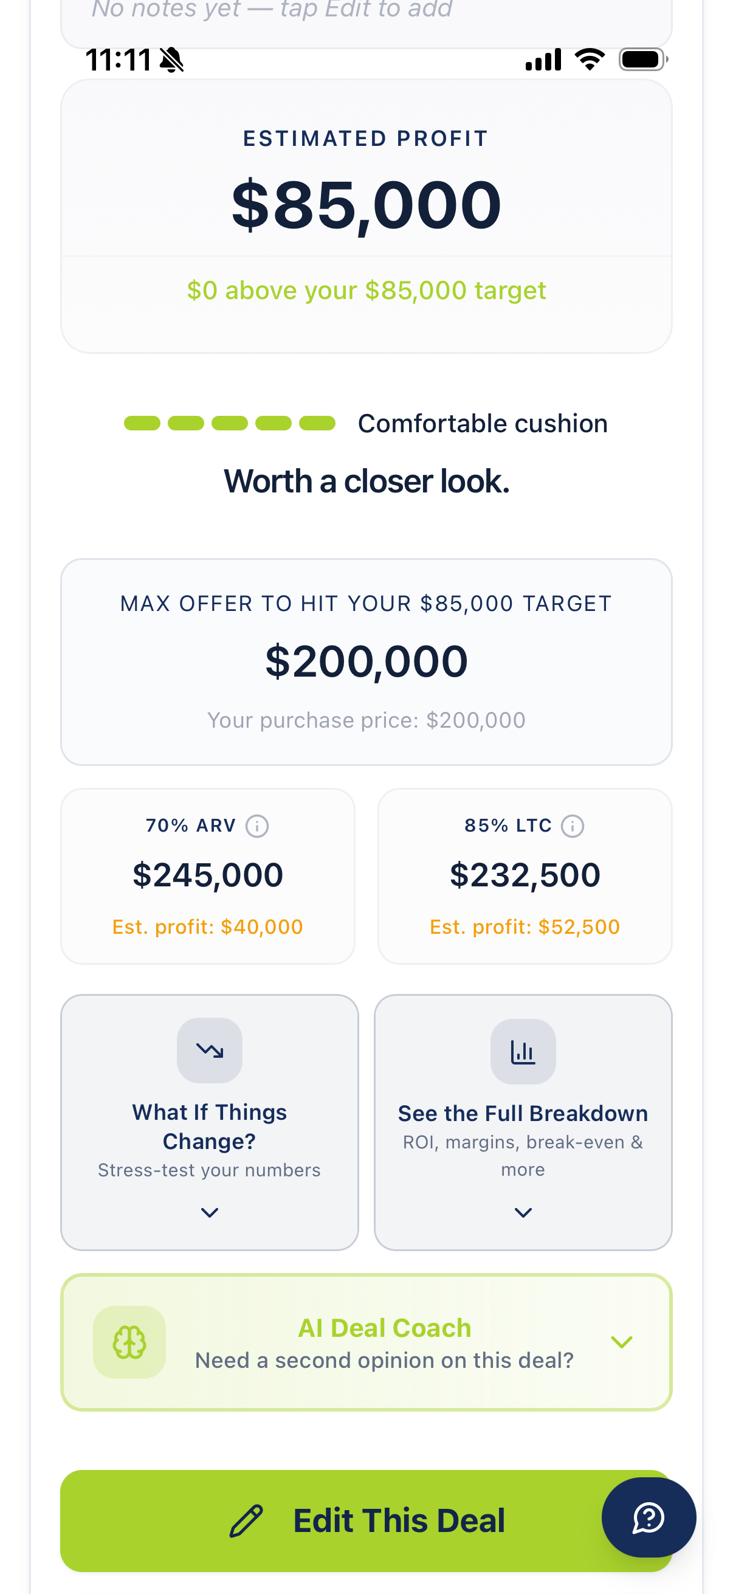Tap the muted bell icon in status bar
The width and height of the screenshot is (733, 1594).
coord(171,60)
